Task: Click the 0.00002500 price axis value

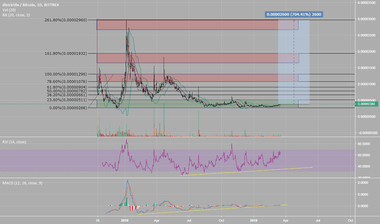Action: pyautogui.click(x=367, y=35)
